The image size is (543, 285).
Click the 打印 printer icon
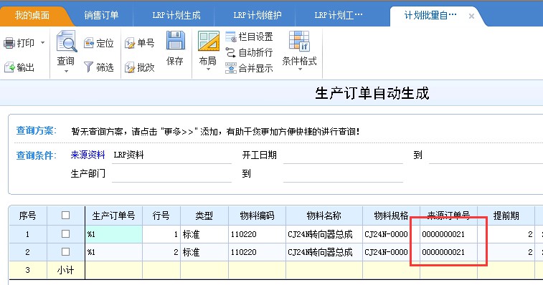[9, 43]
